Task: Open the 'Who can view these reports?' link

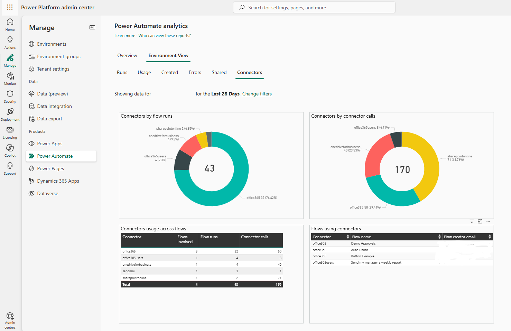Action: pyautogui.click(x=165, y=35)
